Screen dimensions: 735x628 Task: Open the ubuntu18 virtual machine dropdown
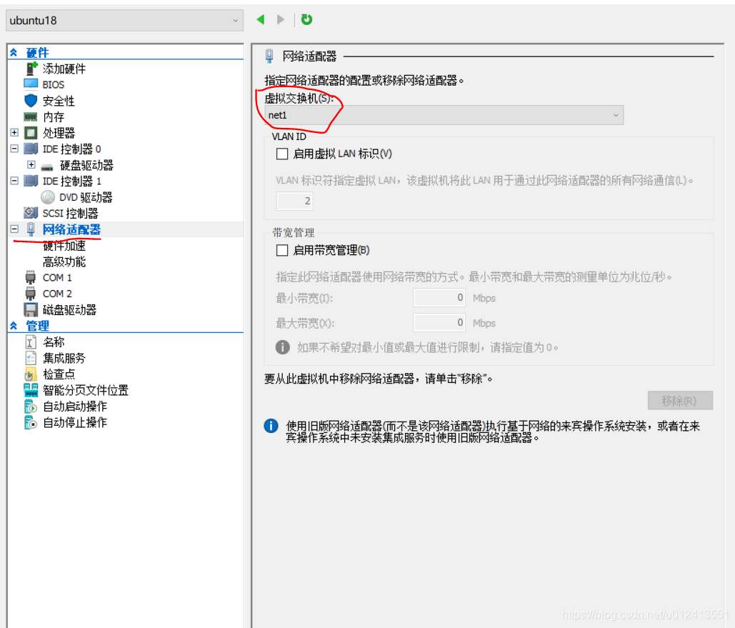(124, 21)
